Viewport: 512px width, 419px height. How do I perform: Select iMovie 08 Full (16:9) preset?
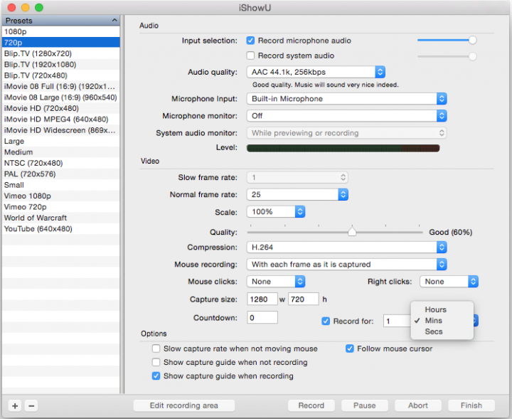pyautogui.click(x=61, y=86)
